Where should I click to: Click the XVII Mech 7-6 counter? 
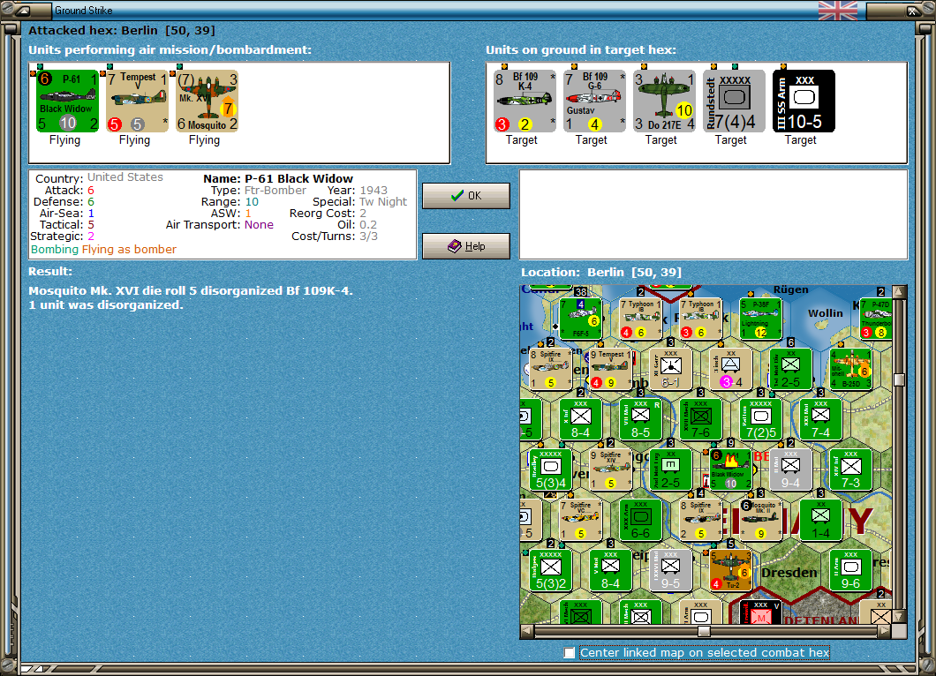pos(701,419)
